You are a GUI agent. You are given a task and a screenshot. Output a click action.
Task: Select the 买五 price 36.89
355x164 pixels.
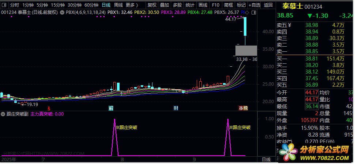click(x=311, y=85)
